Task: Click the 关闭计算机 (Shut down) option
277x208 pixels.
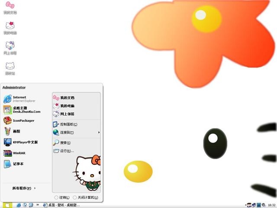Action: click(x=85, y=198)
